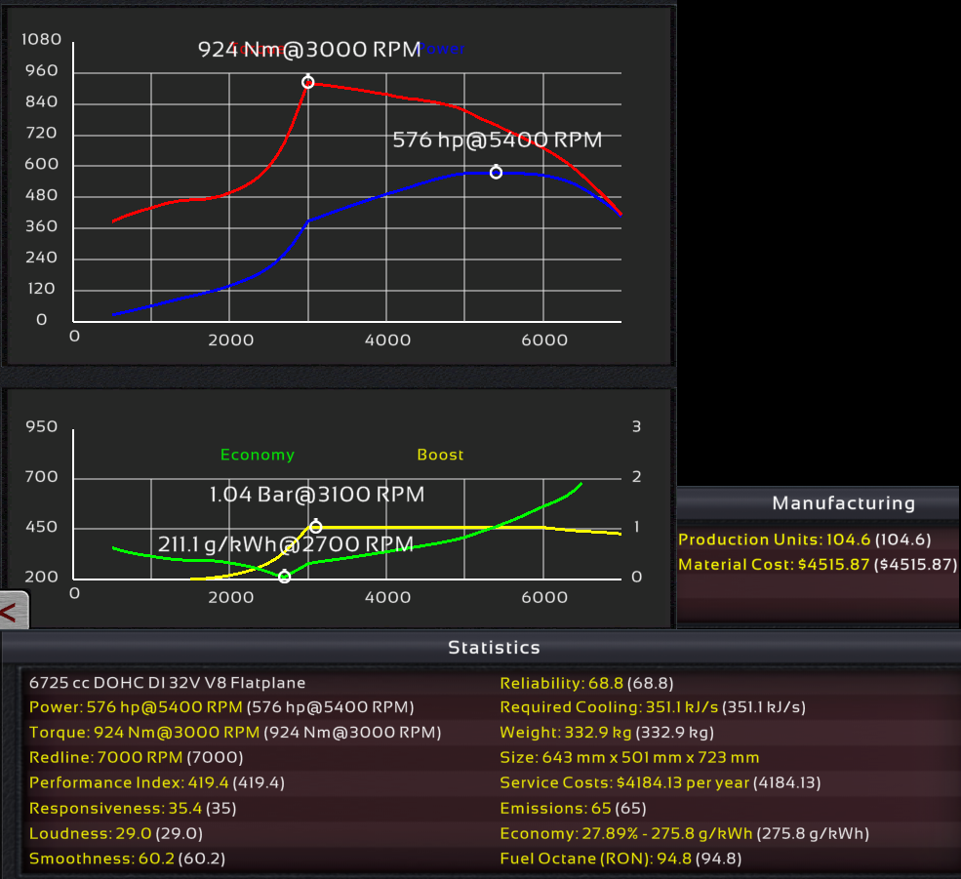Select the Redline 7000 RPM stat
The image size is (961, 879).
[x=136, y=757]
